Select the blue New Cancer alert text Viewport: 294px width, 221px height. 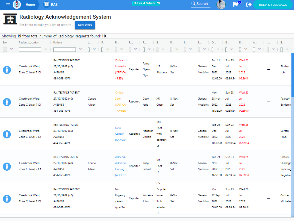[x=120, y=134]
